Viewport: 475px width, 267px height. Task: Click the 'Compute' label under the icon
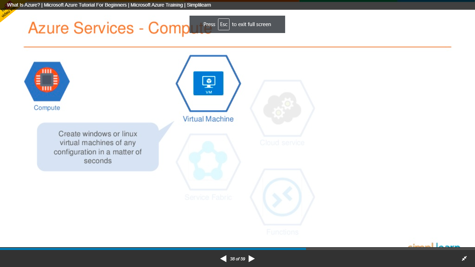[47, 108]
